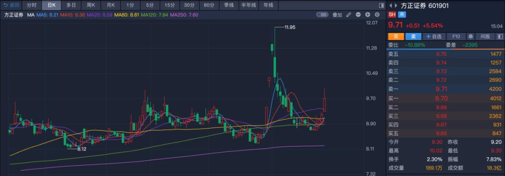Screen dimensions: 505x176
Task: Switch to 季线 quarterly tab
Action: (x=229, y=5)
